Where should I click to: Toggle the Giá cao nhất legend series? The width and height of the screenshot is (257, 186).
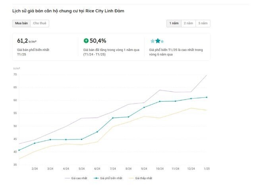[76, 178]
